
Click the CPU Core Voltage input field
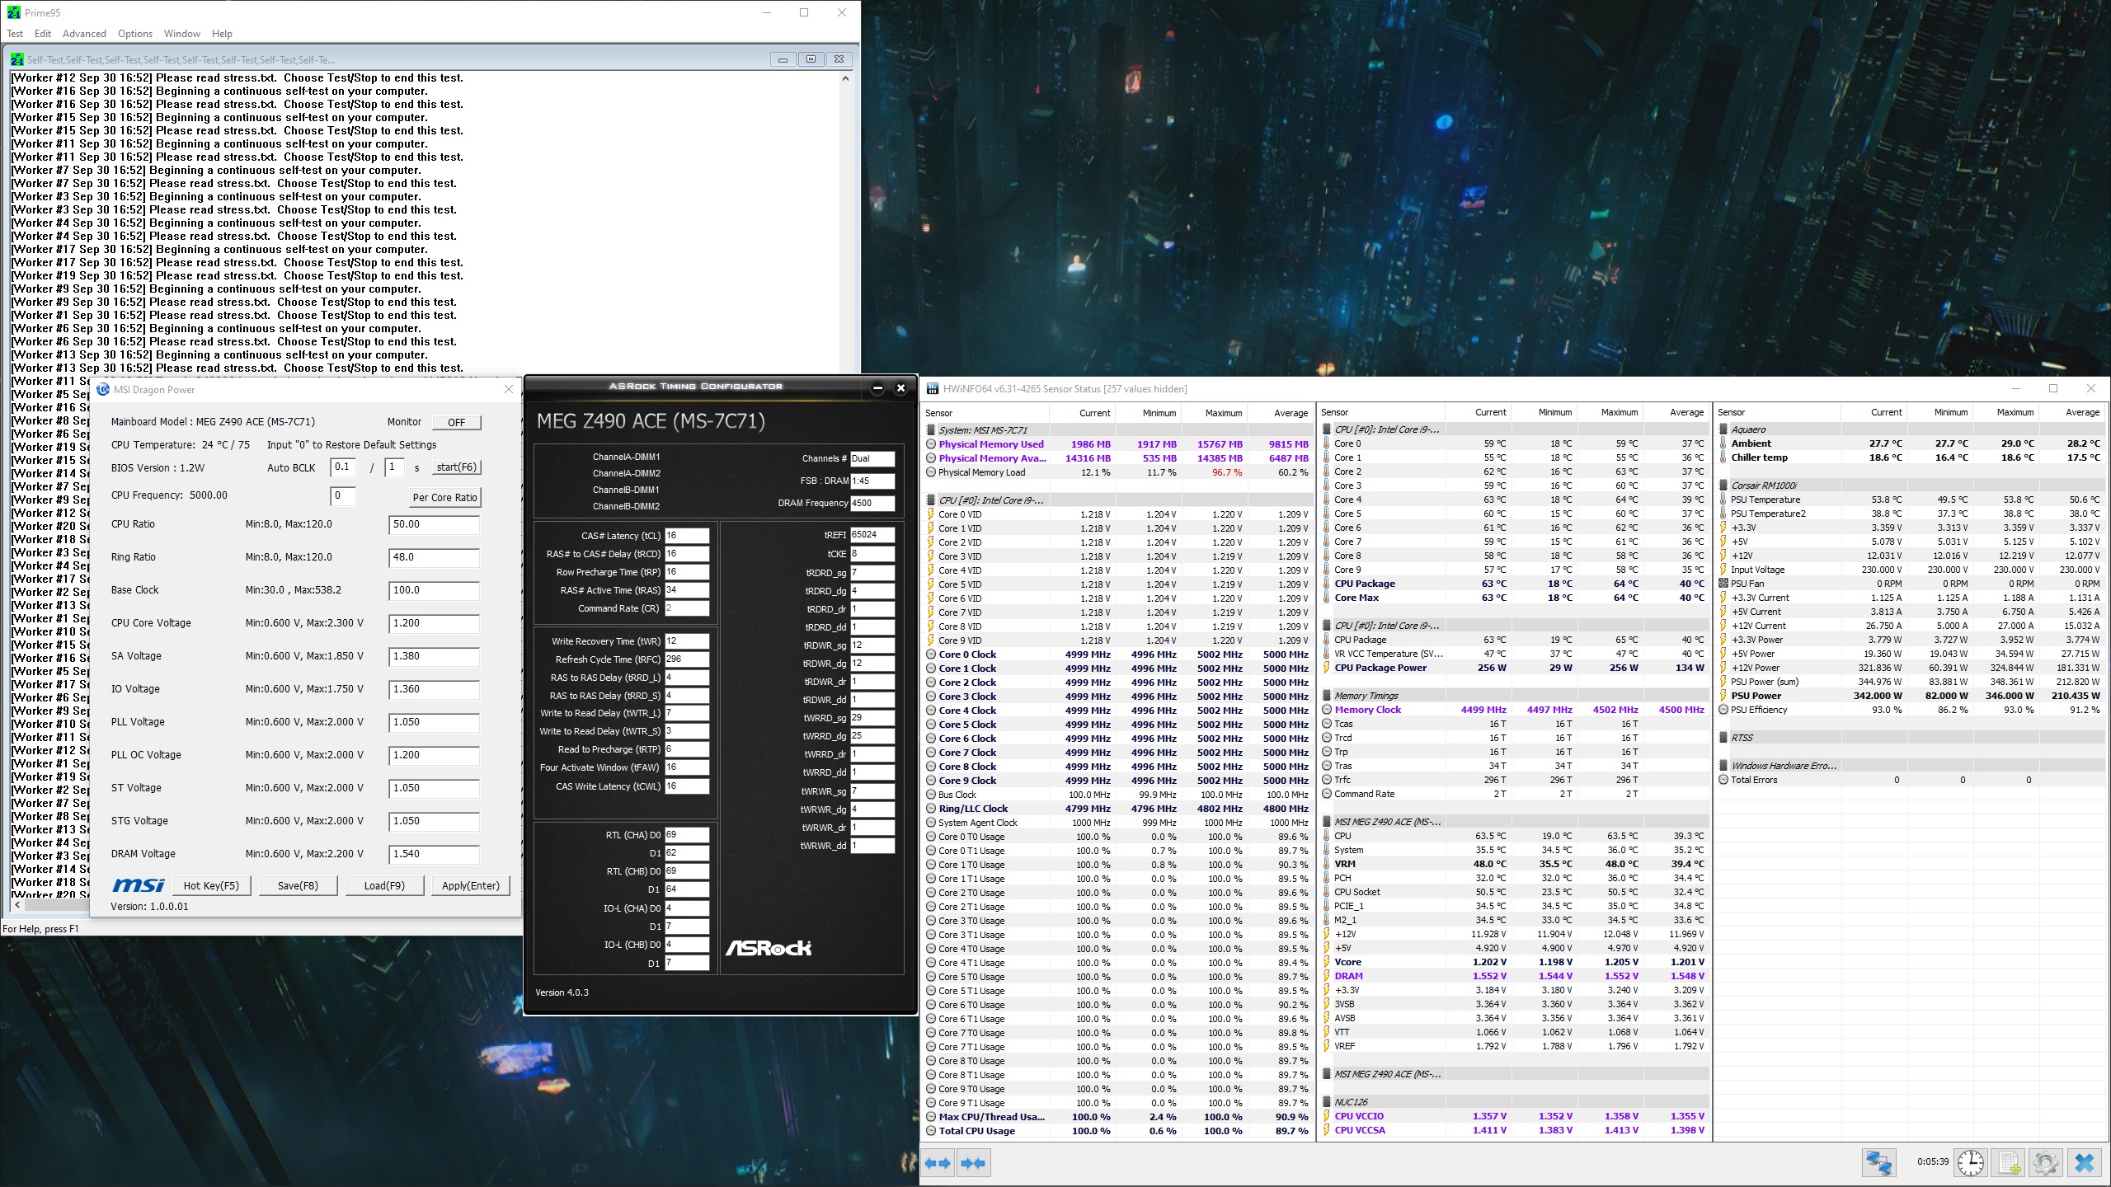click(434, 624)
